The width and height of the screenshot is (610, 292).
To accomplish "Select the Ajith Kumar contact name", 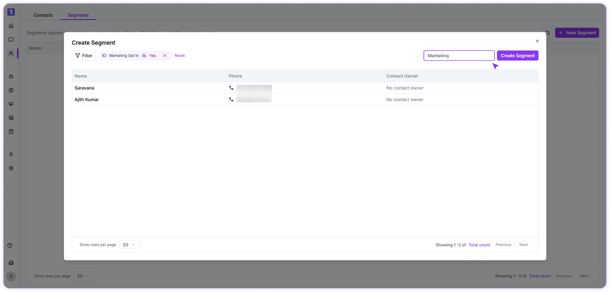I will (x=87, y=99).
